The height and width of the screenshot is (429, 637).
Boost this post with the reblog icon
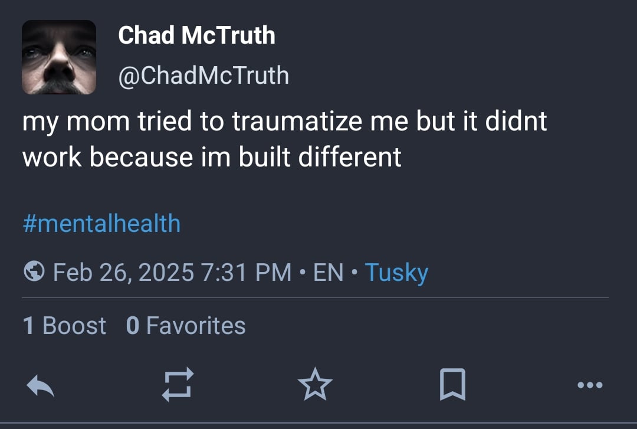pyautogui.click(x=178, y=385)
